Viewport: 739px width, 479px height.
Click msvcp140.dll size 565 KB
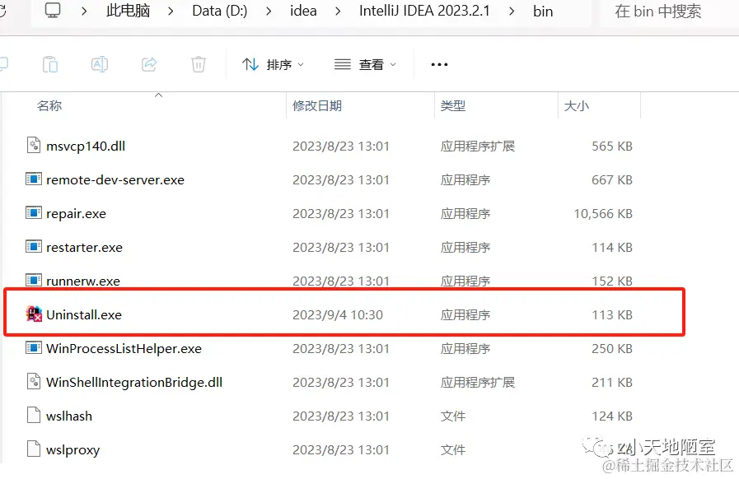pos(612,146)
